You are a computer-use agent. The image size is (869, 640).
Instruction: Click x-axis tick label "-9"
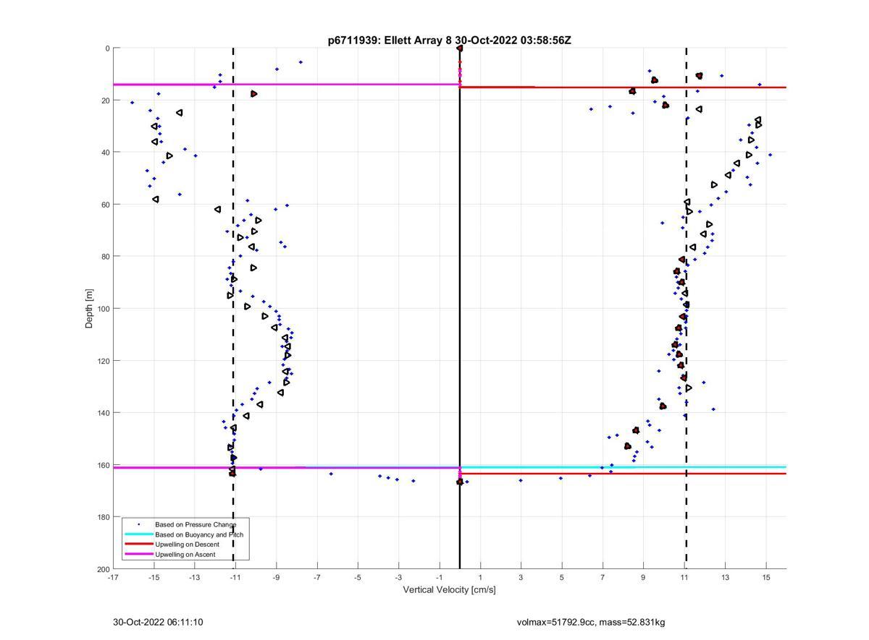click(x=276, y=577)
